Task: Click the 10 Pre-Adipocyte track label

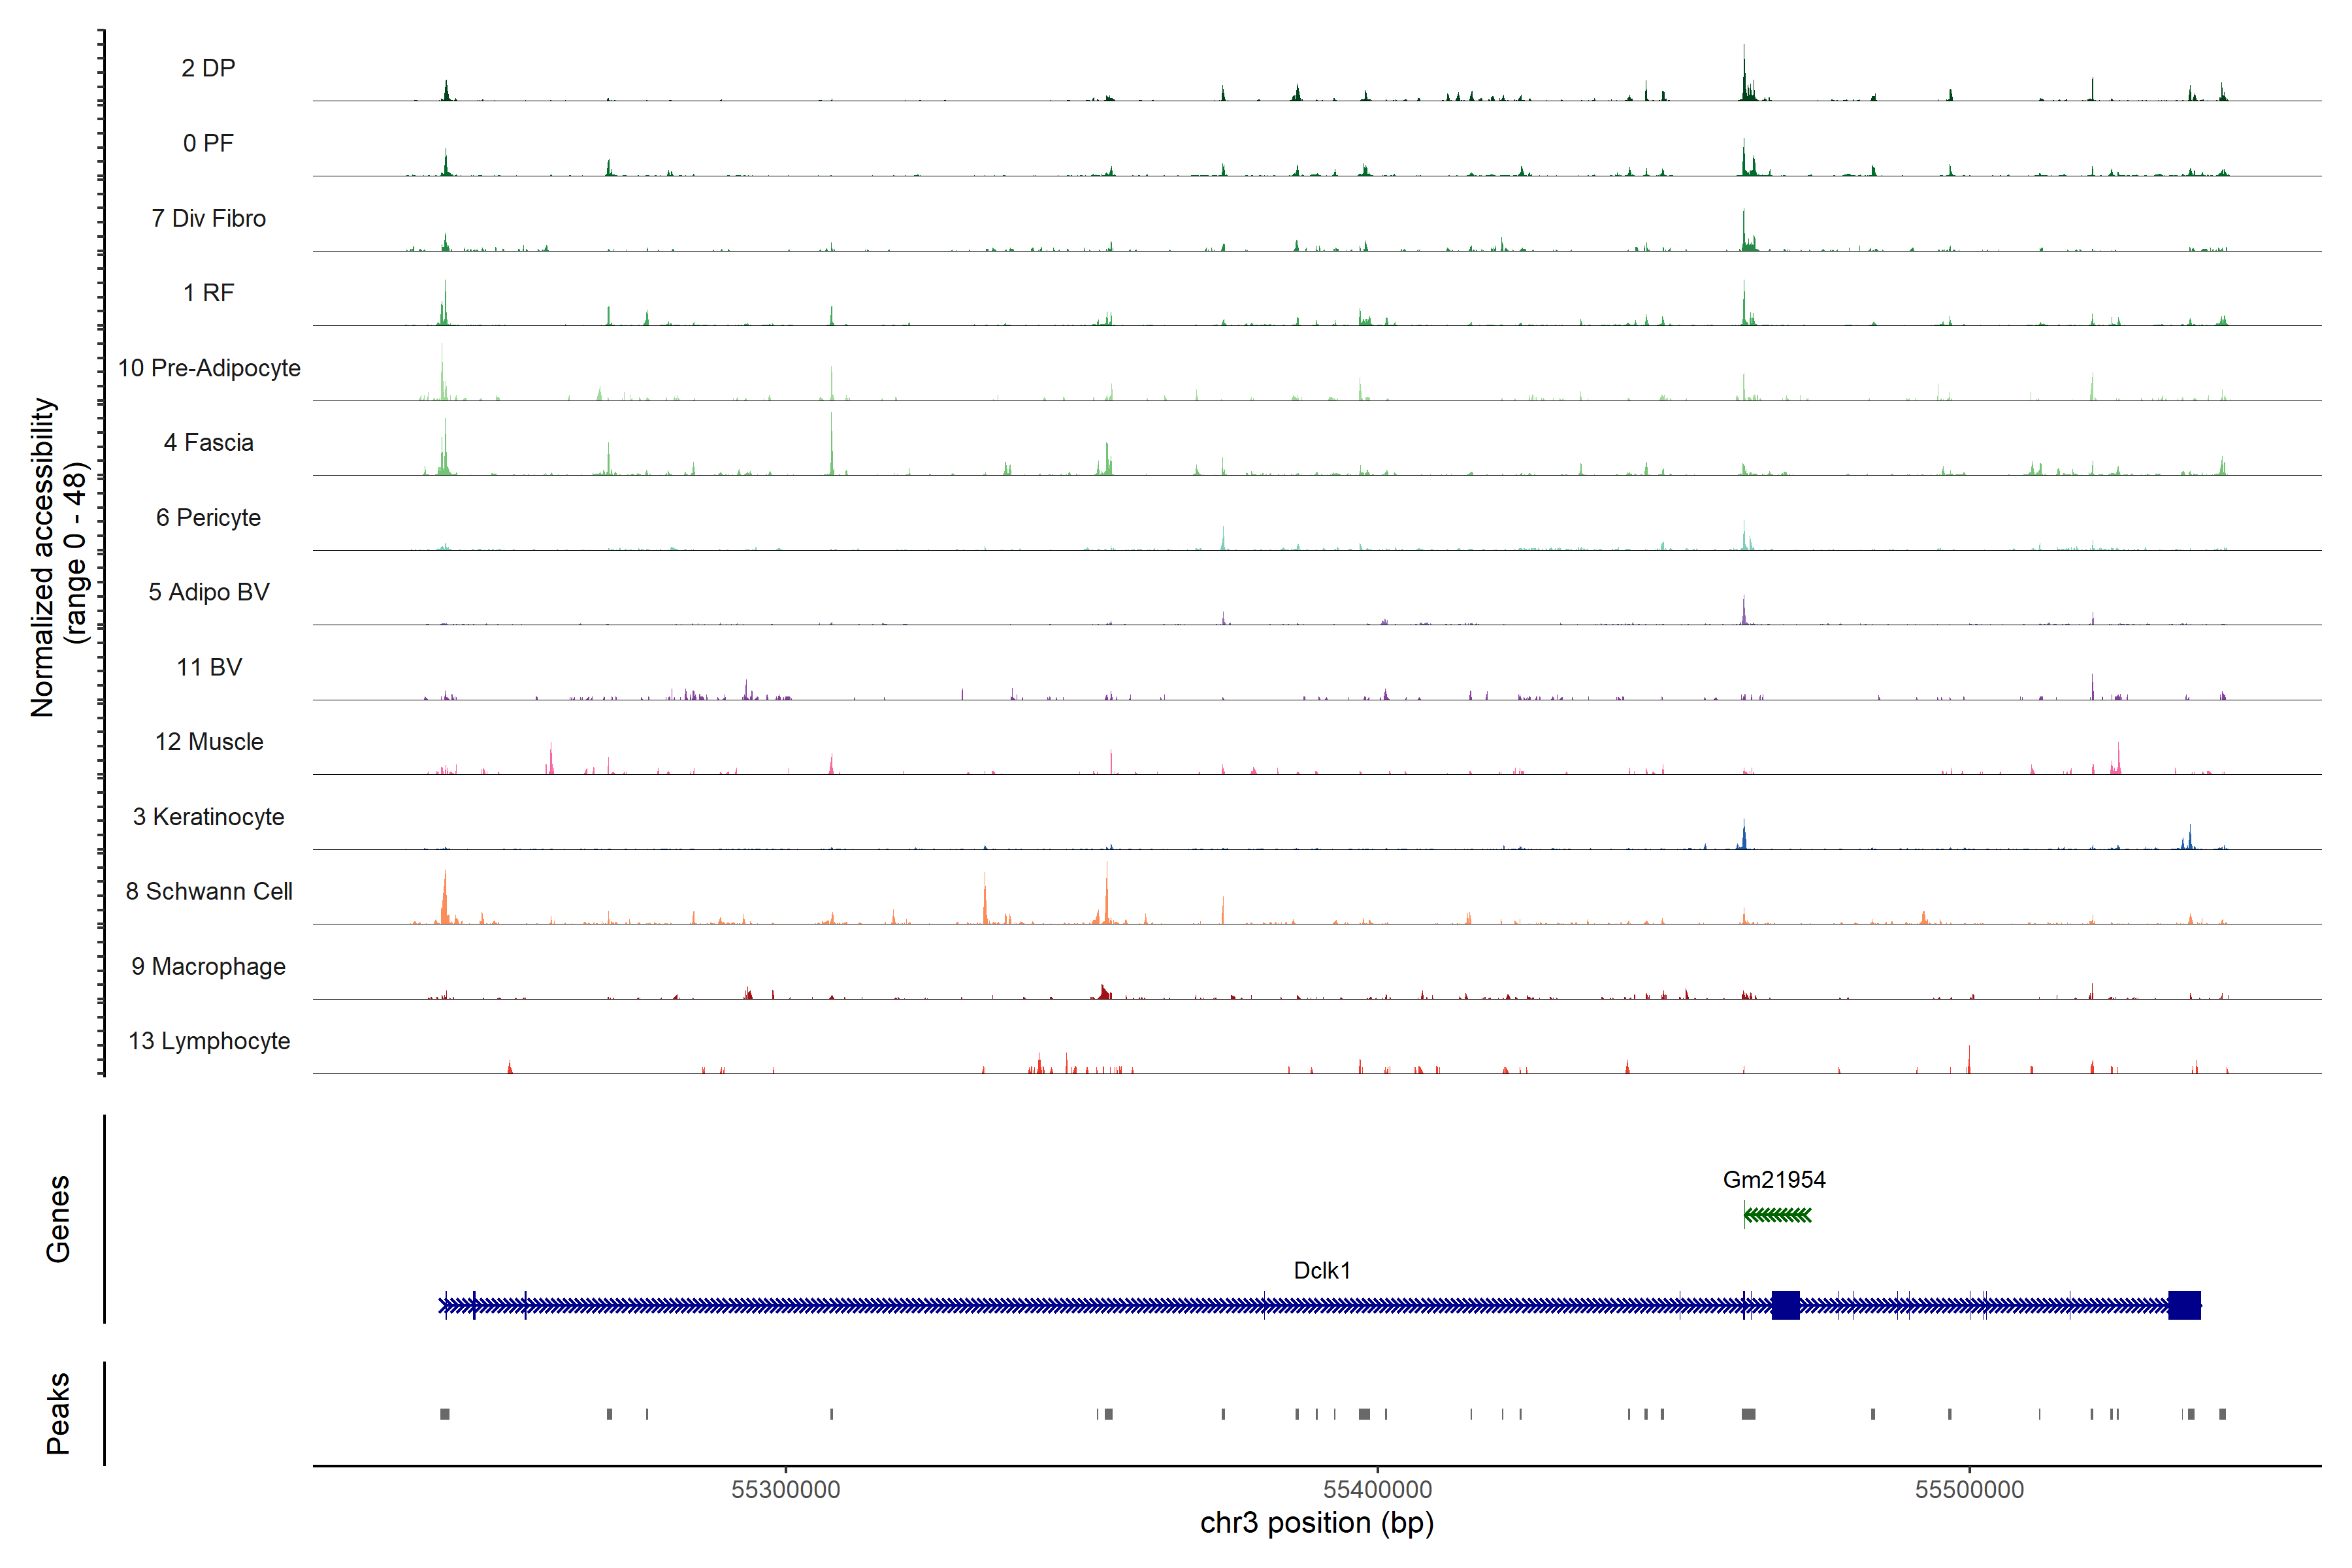Action: (209, 368)
